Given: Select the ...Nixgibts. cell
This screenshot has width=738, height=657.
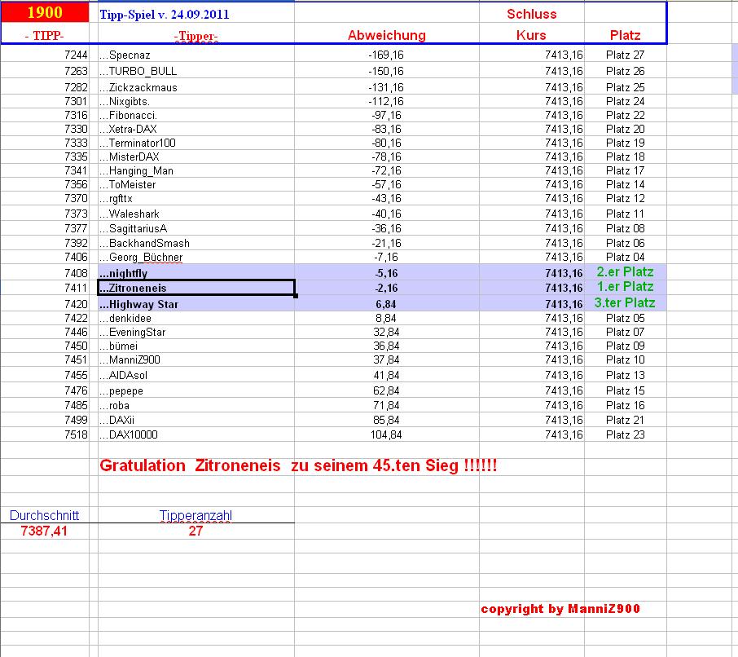Looking at the screenshot, I should coord(195,101).
